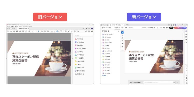Open PDFスペースを作成 in new version tools list

[x=107, y=34]
